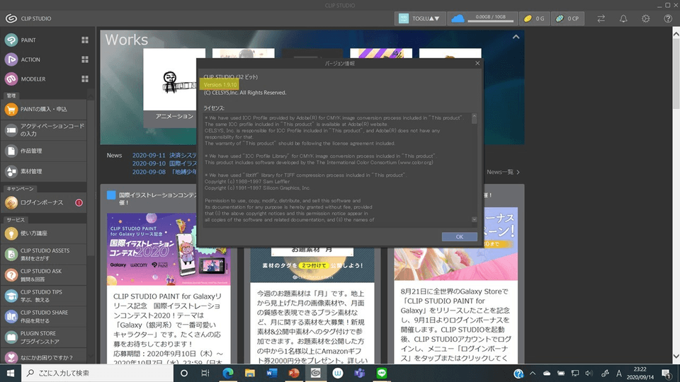Open Windows Start menu

[11, 373]
